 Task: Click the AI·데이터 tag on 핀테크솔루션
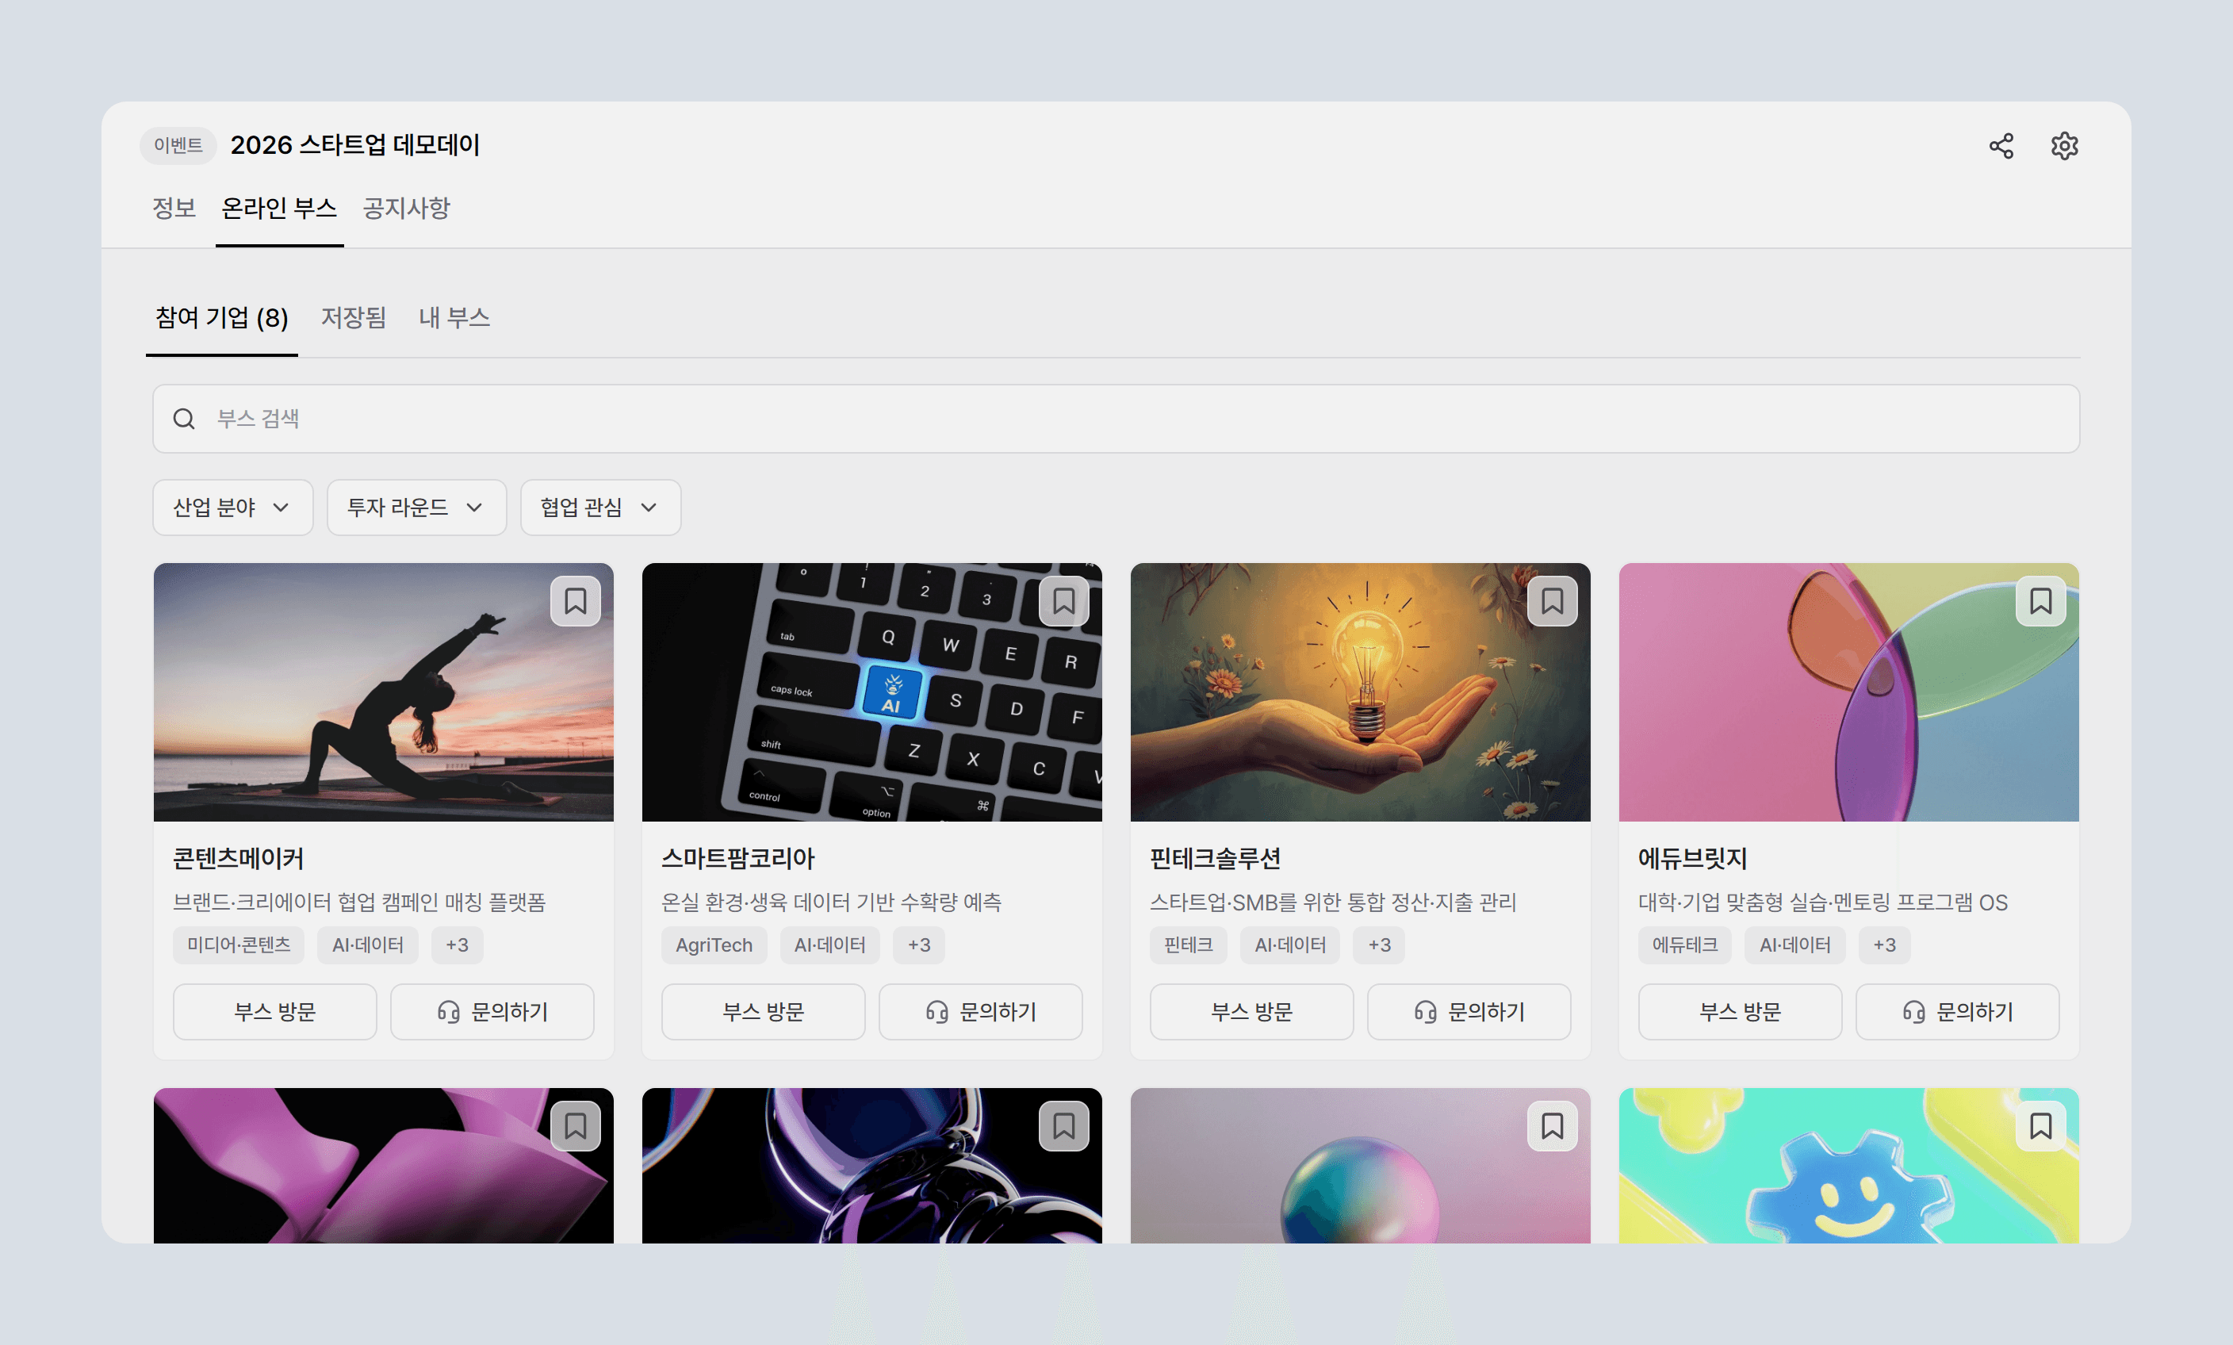1290,945
